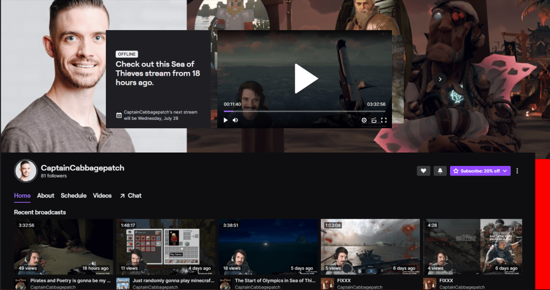Screen dimensions: 550x290
Task: Click the next arrow chevron beside the player
Action: (440, 79)
